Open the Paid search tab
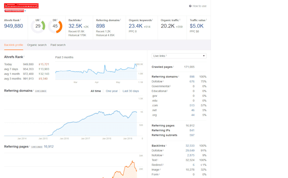Screen dimensions: 288x178 (x=58, y=45)
